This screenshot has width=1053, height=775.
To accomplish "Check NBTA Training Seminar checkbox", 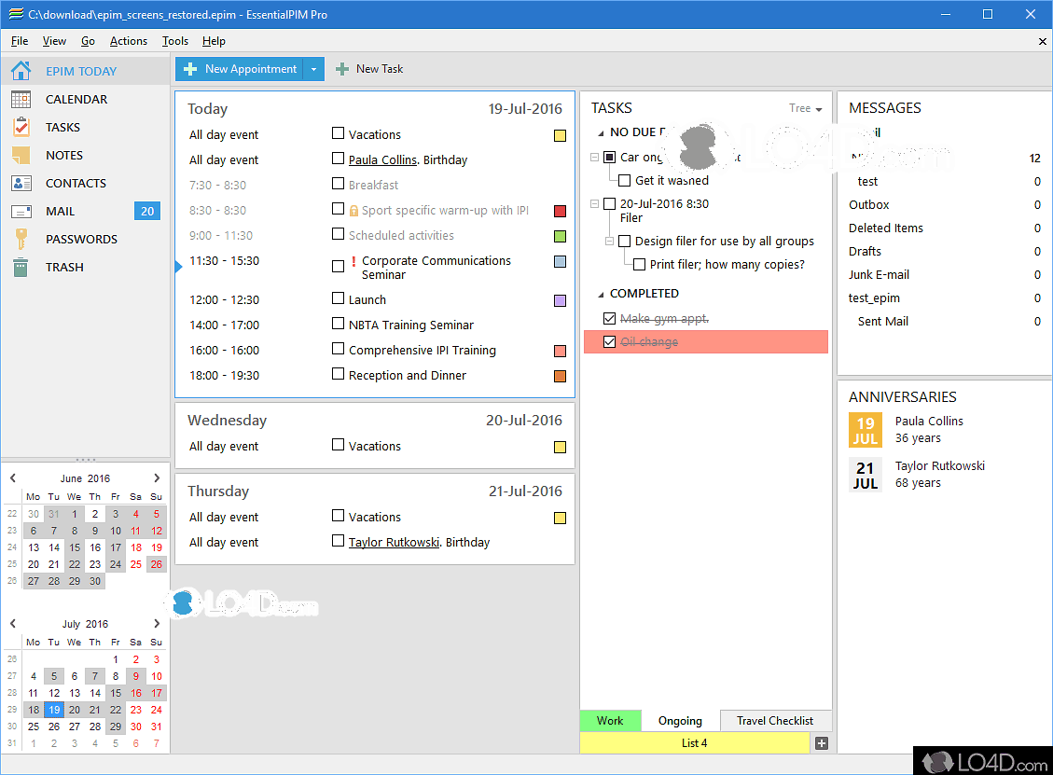I will tap(339, 324).
